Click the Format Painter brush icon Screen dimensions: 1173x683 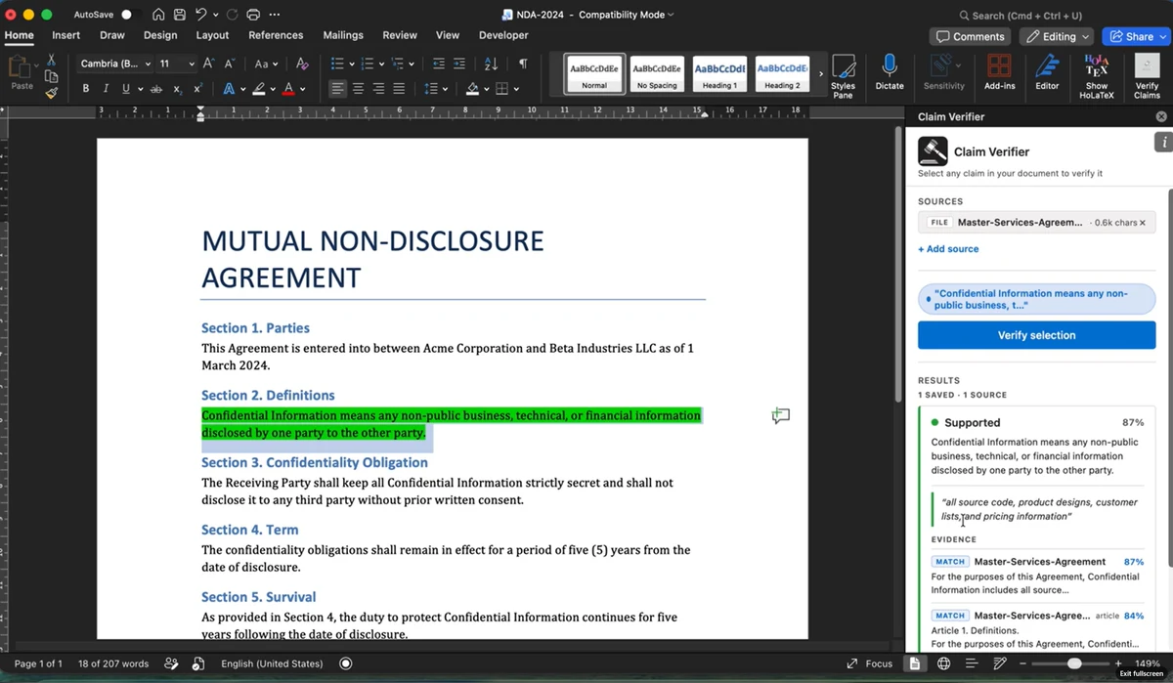pos(51,93)
